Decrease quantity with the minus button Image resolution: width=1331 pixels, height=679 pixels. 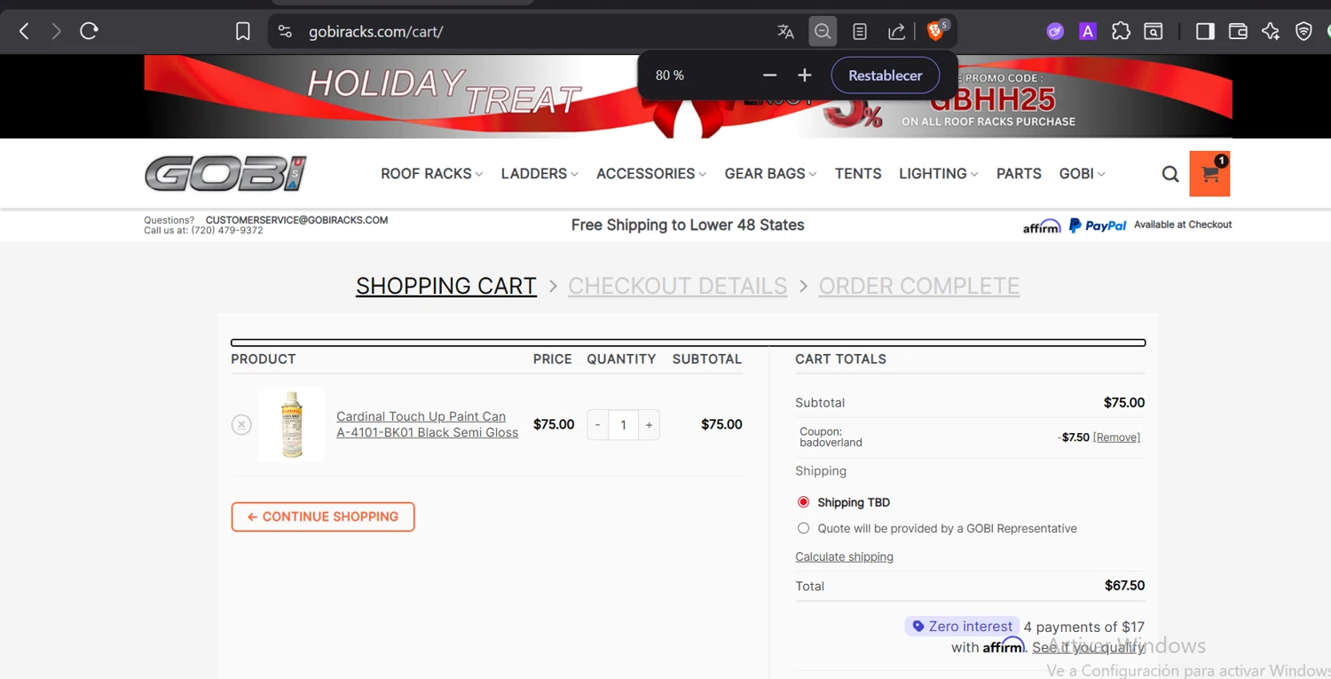click(x=598, y=425)
